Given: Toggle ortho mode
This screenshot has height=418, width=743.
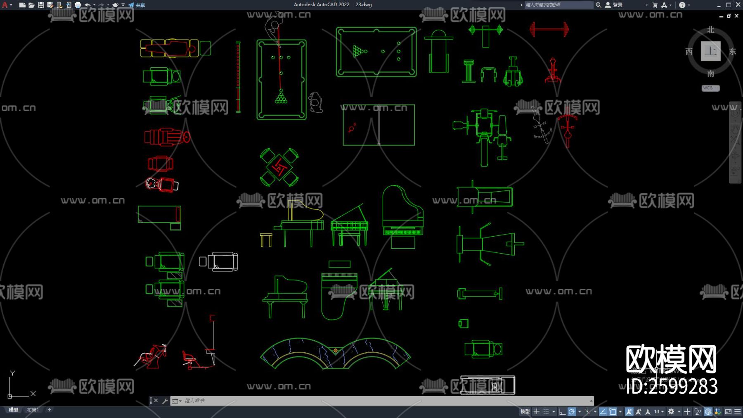Looking at the screenshot, I should point(562,411).
